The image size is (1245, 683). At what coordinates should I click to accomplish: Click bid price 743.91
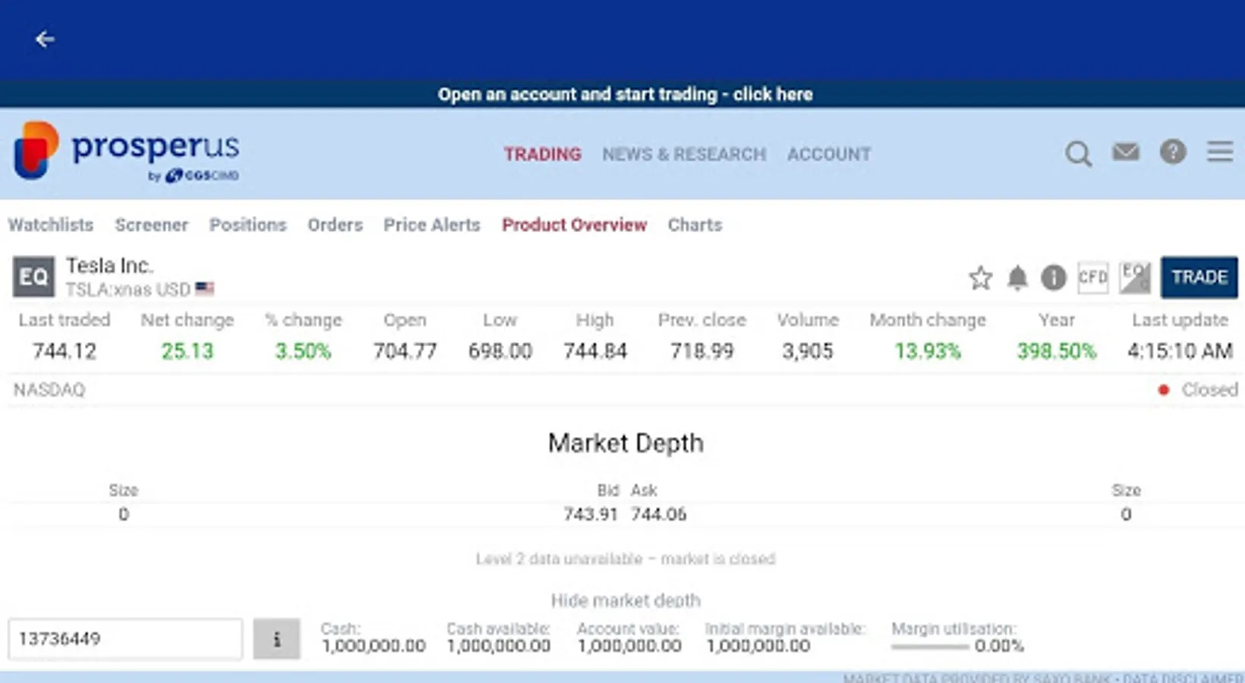pos(591,515)
